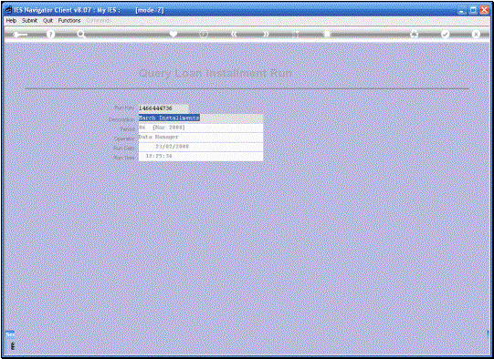Click the Operator field Data Manager
Screen dimensions: 494x359
click(x=201, y=137)
